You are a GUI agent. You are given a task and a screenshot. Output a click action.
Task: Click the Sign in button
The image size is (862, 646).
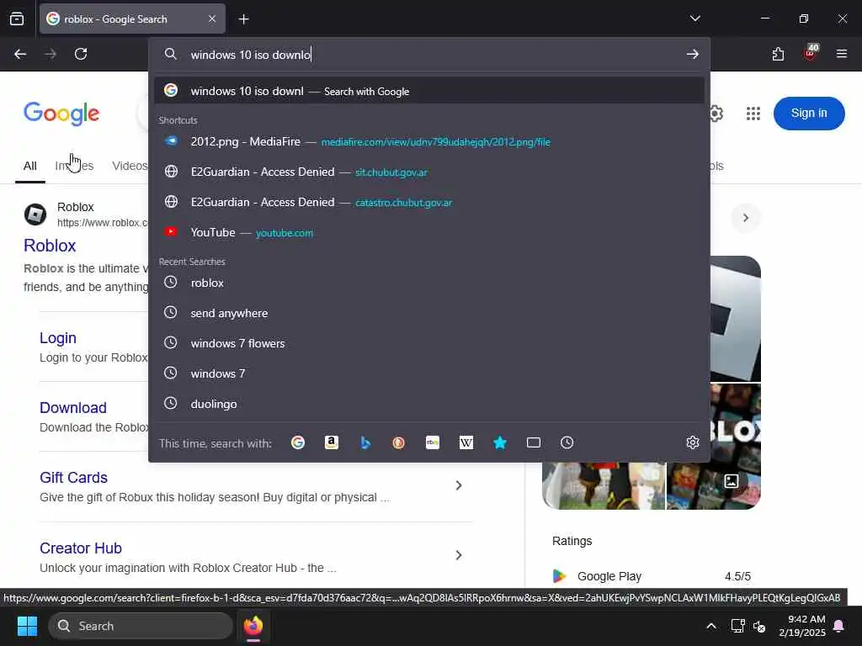point(809,114)
